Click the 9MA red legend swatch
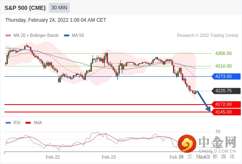The height and width of the screenshot is (164, 242). pyautogui.click(x=28, y=123)
